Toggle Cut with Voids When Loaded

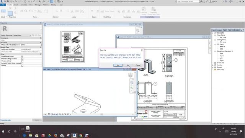click(x=22, y=63)
